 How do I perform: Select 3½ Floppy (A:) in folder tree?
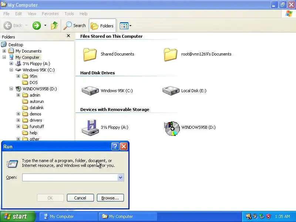click(x=36, y=64)
